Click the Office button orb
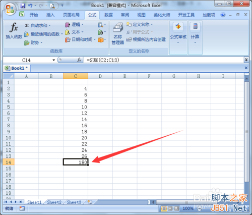This screenshot has width=252, height=215. click(x=10, y=9)
